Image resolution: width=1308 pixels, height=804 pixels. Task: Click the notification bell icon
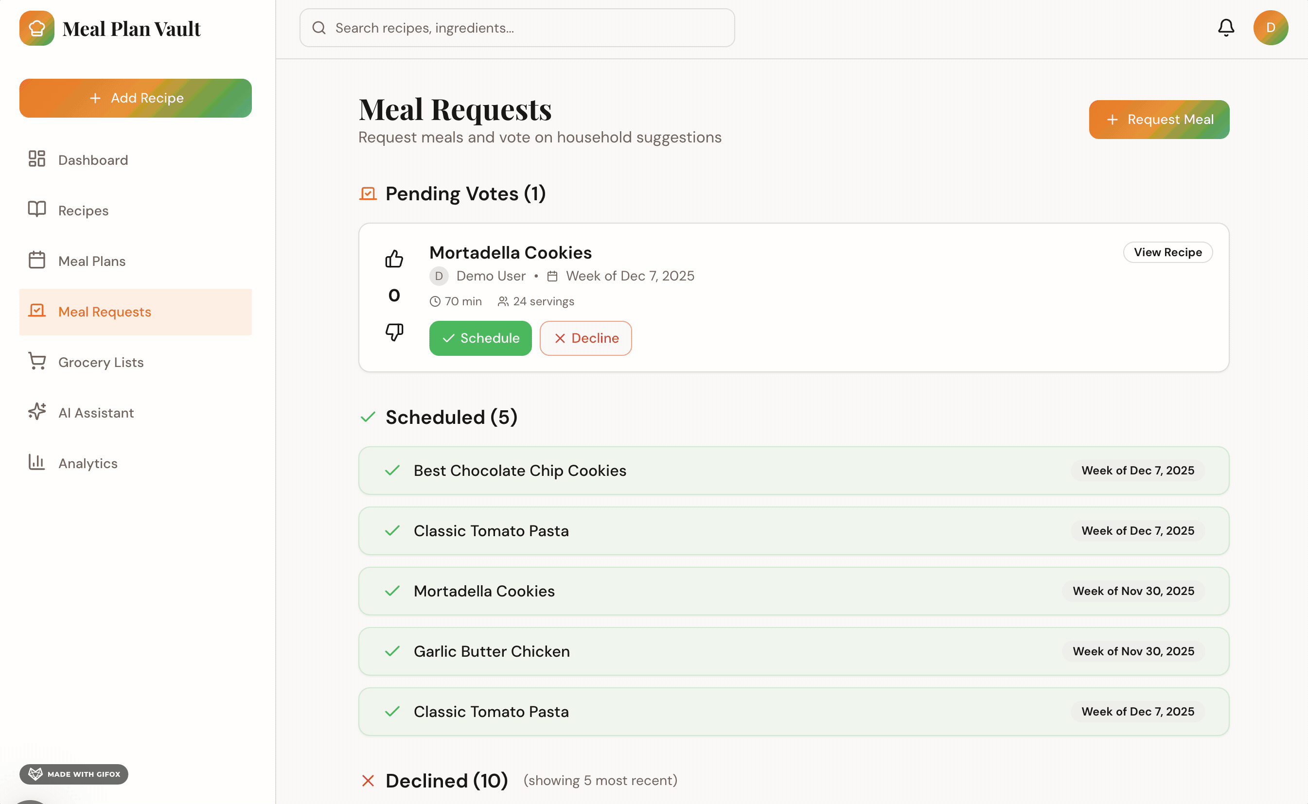pos(1225,28)
